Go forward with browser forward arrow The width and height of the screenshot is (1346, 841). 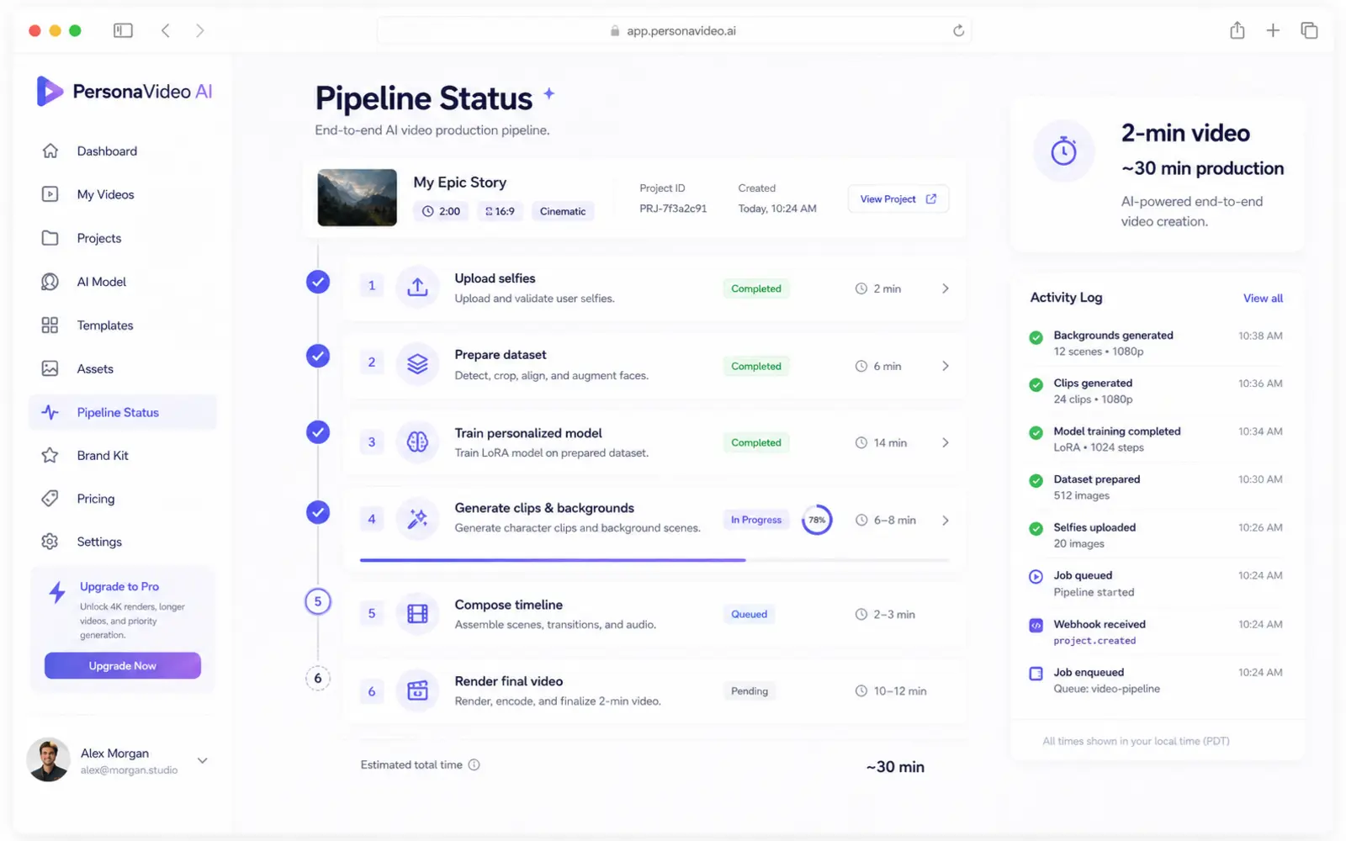200,30
